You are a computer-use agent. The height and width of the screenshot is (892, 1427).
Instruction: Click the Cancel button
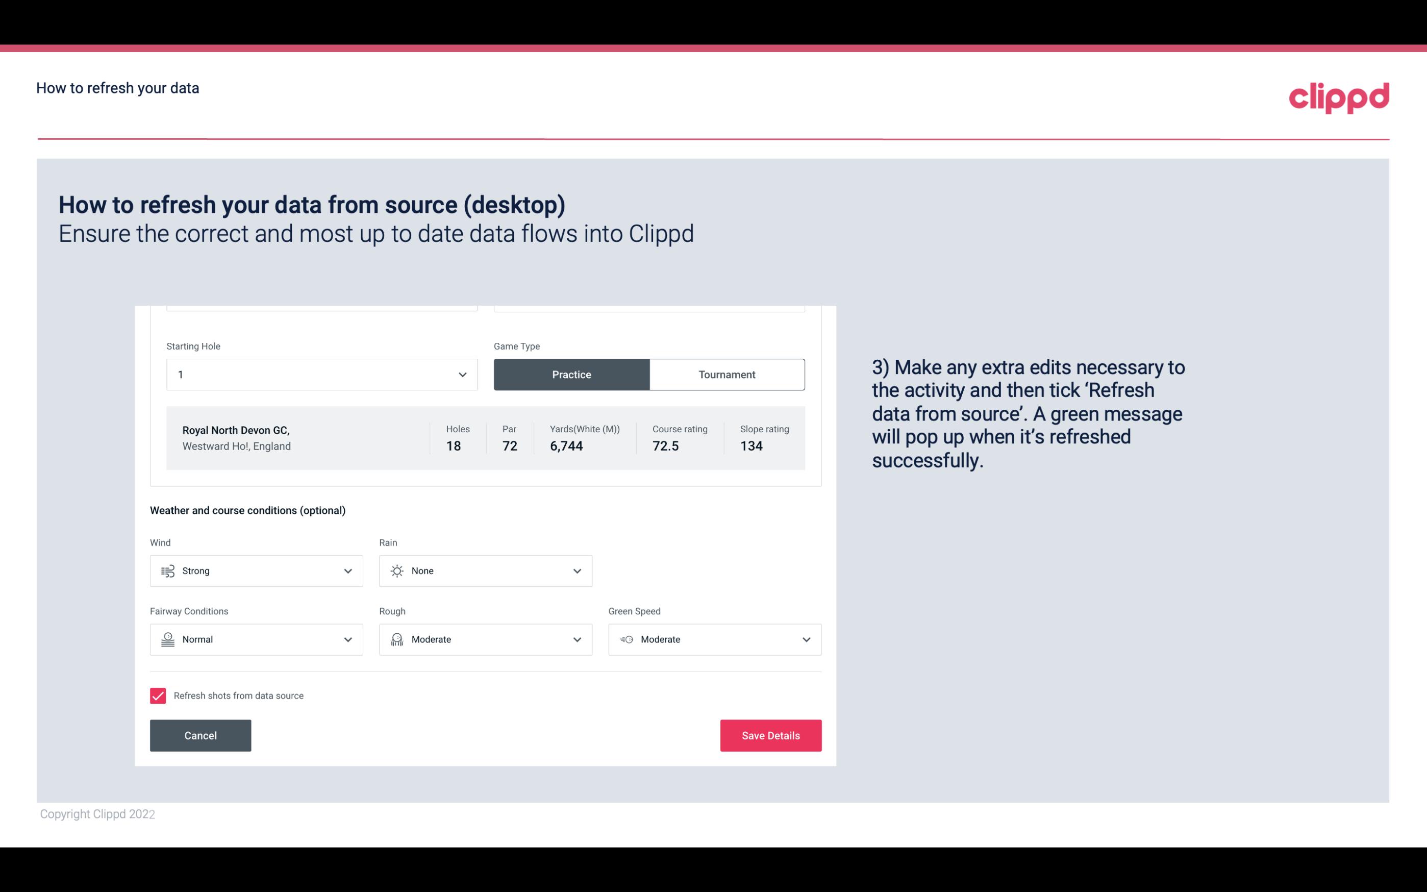pyautogui.click(x=201, y=735)
